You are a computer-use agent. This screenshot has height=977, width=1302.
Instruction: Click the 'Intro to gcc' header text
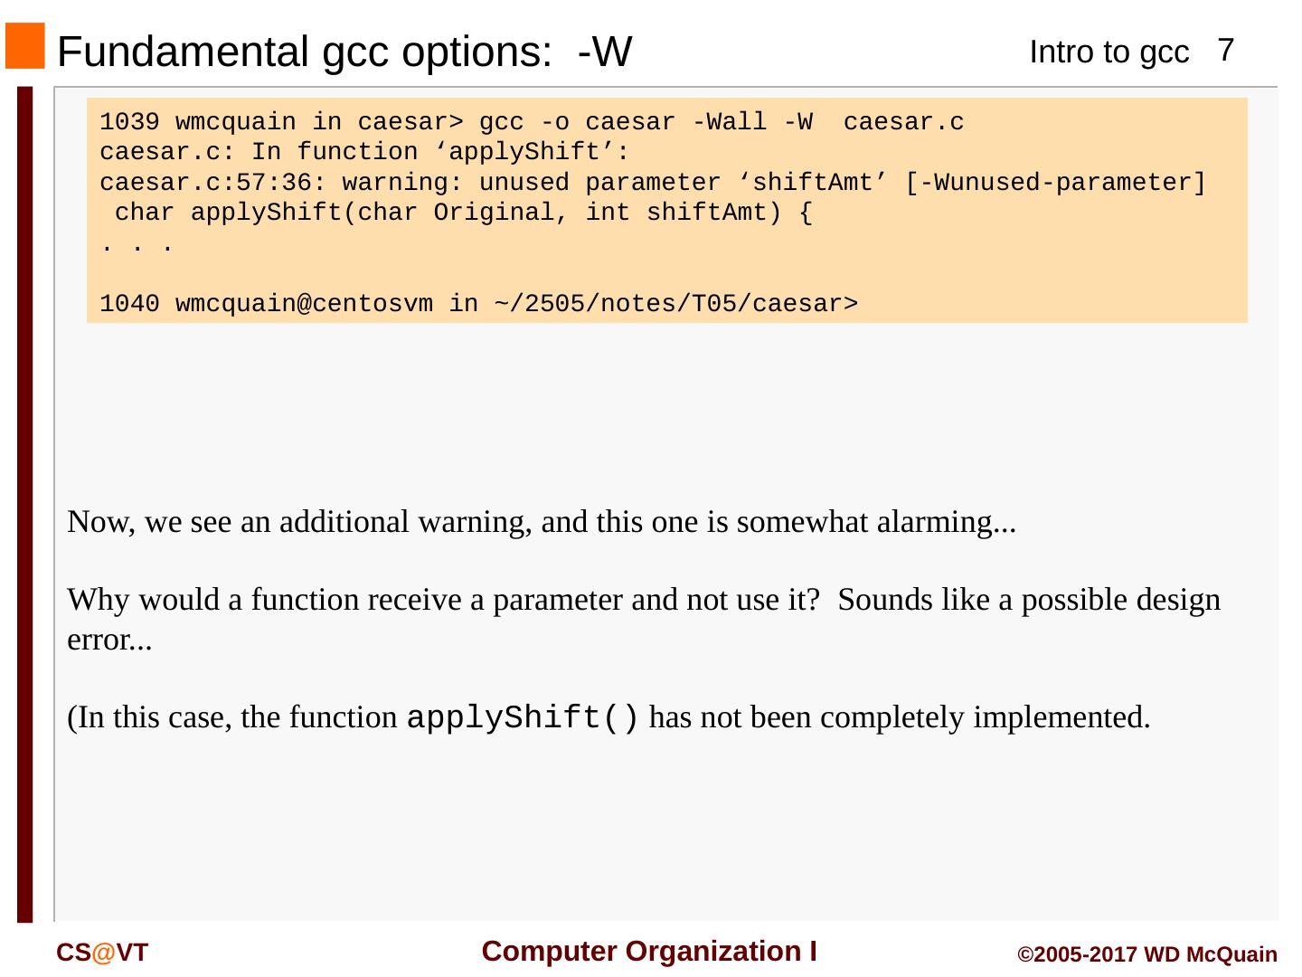pyautogui.click(x=1109, y=52)
